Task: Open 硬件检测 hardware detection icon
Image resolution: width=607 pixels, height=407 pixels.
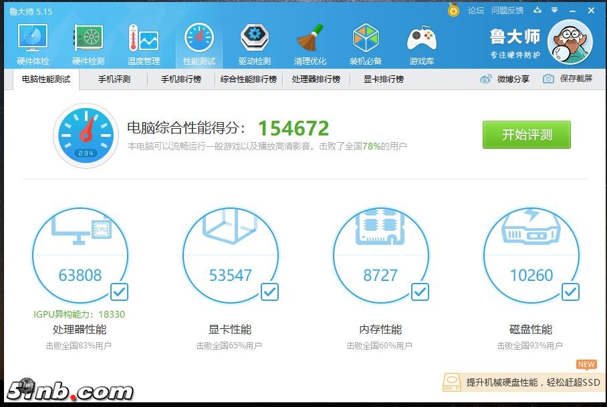Action: tap(88, 44)
